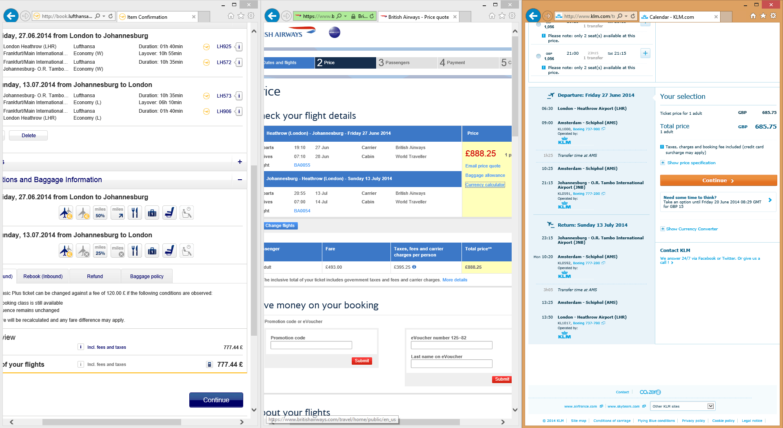Viewport: 783px width, 428px height.
Task: Open address bar dropdown in KLM window
Action: point(626,16)
